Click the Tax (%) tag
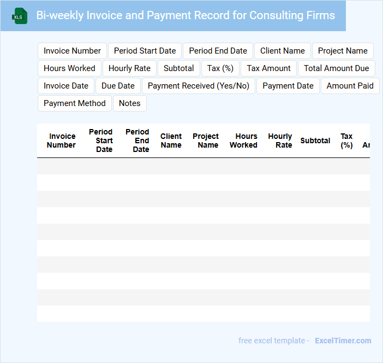The image size is (383, 363). coord(220,68)
